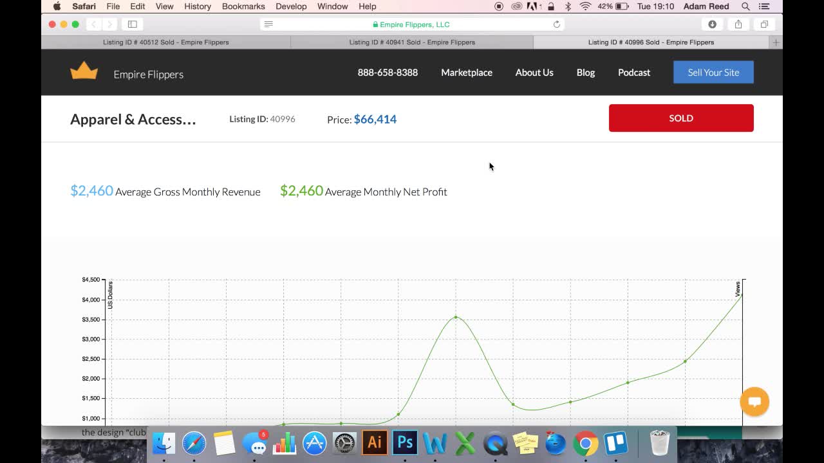Viewport: 824px width, 463px height.
Task: Open Messages with 5 unread badge
Action: click(x=254, y=443)
